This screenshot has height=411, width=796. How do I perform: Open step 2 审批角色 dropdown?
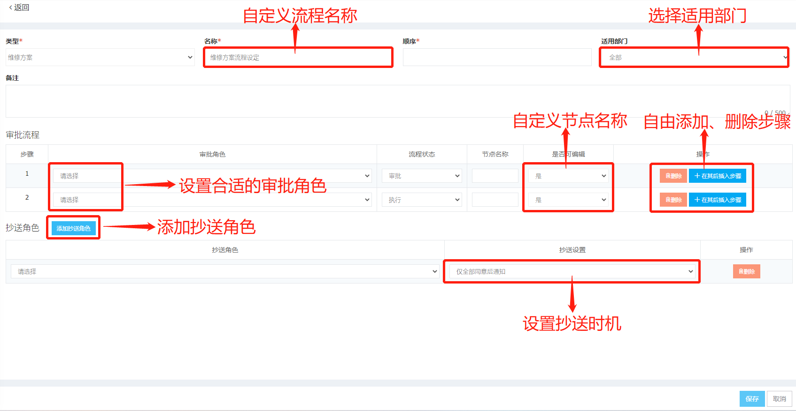pos(212,200)
